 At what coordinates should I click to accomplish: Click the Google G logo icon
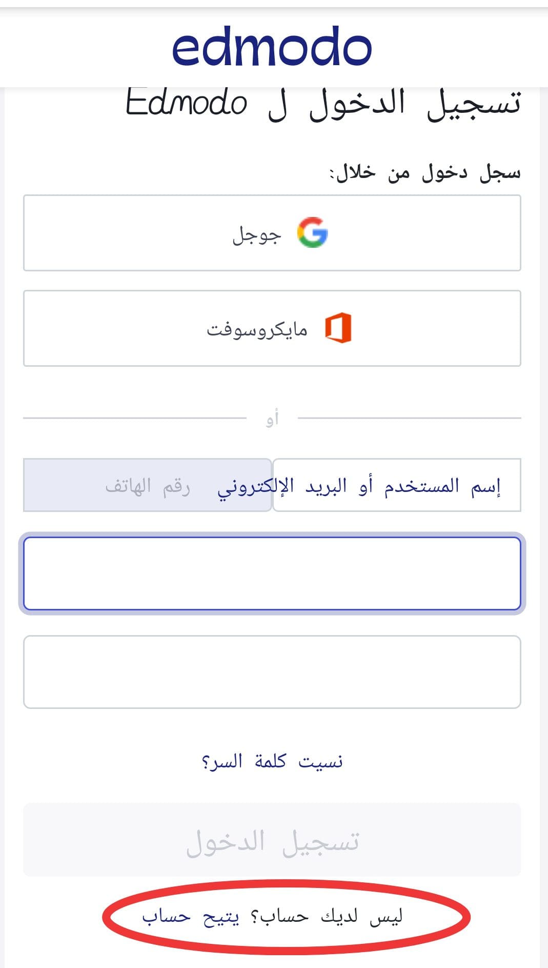(x=313, y=232)
